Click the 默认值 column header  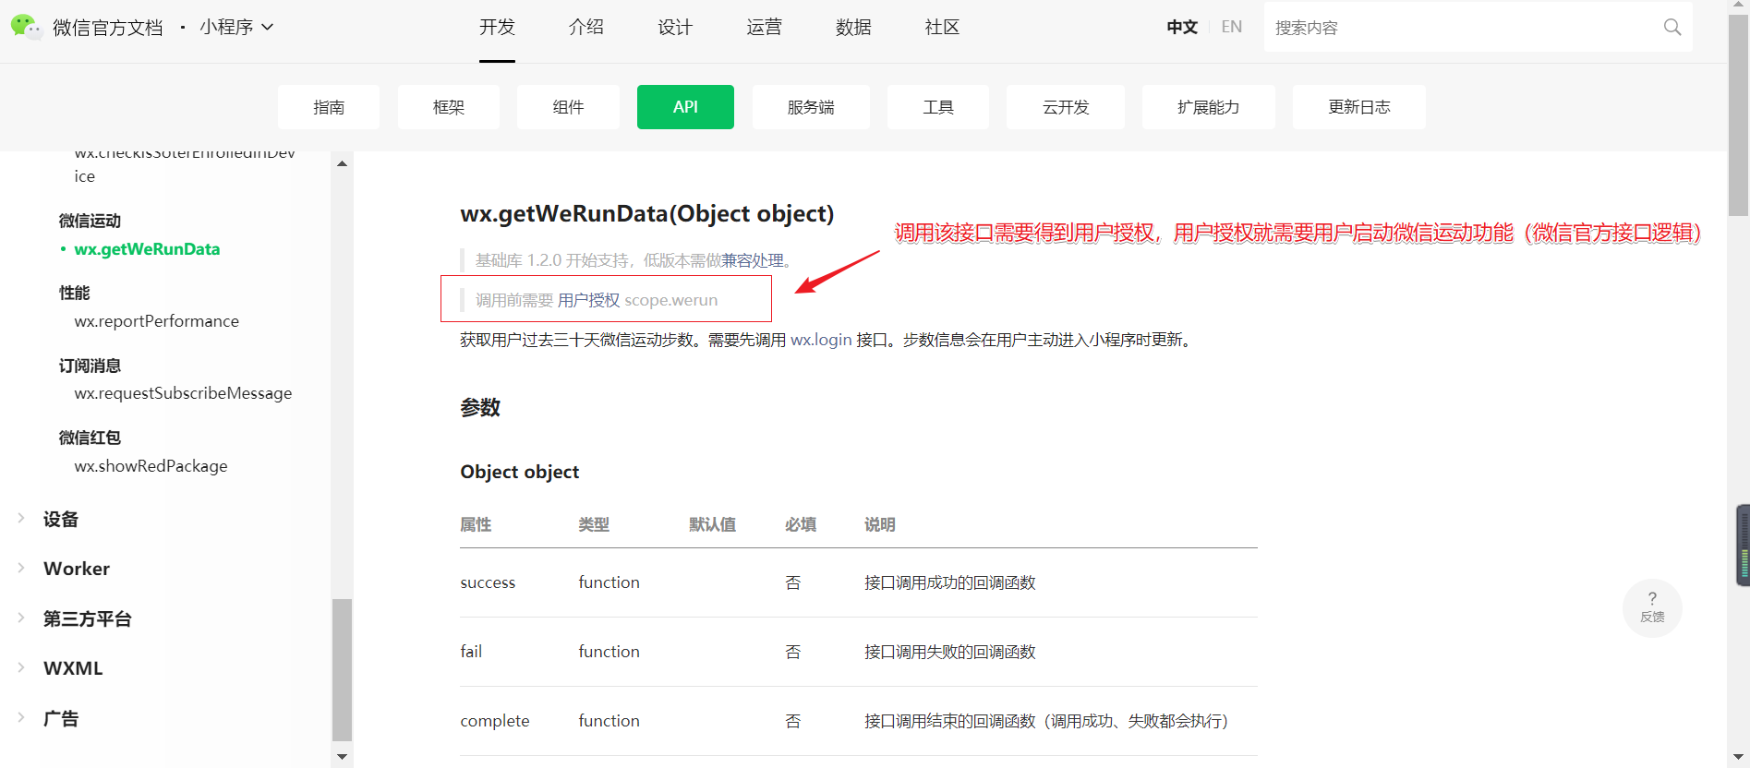coord(712,524)
